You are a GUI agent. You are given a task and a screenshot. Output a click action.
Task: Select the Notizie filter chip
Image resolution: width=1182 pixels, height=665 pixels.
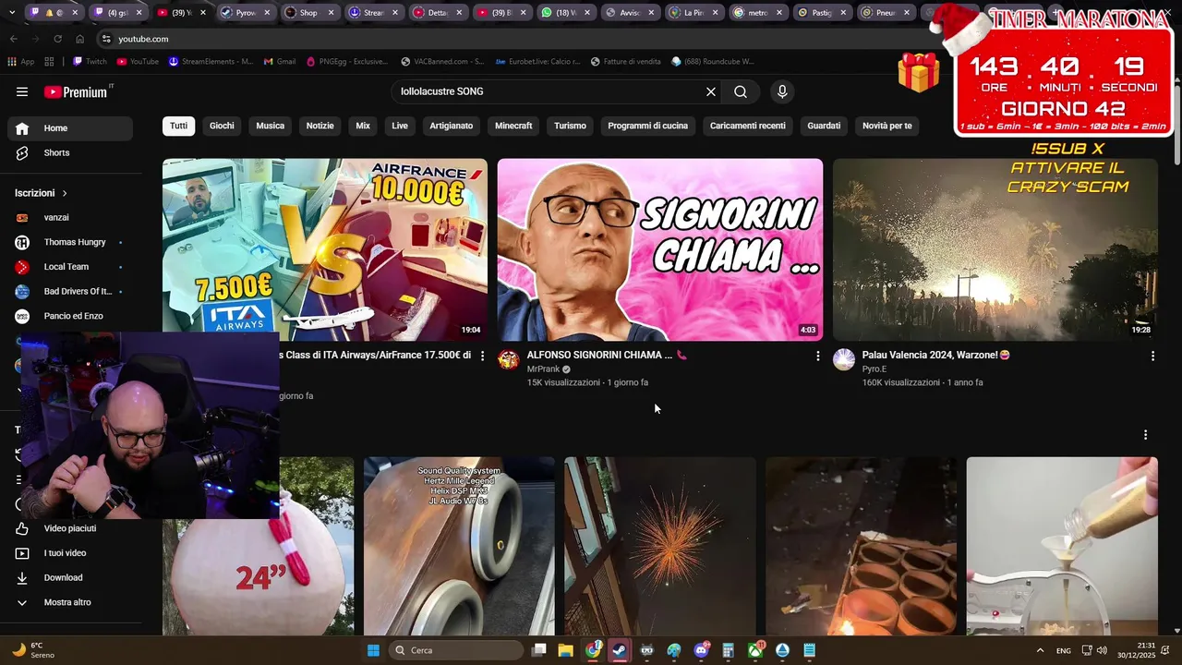[320, 126]
